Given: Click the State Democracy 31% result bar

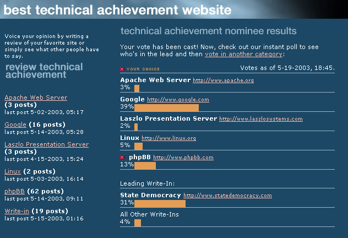Looking at the screenshot, I should (x=160, y=204).
